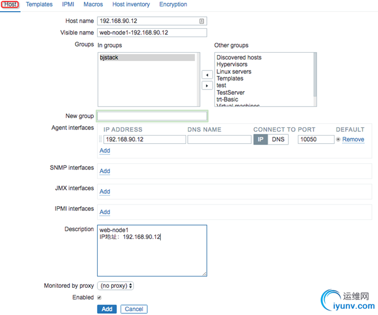Click the right arrow to move group out
378x315 pixels.
coord(207,86)
